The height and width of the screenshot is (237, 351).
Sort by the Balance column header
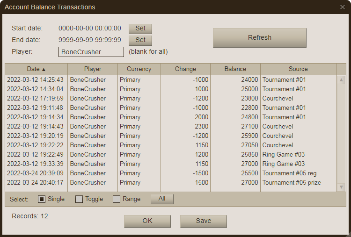pos(235,69)
